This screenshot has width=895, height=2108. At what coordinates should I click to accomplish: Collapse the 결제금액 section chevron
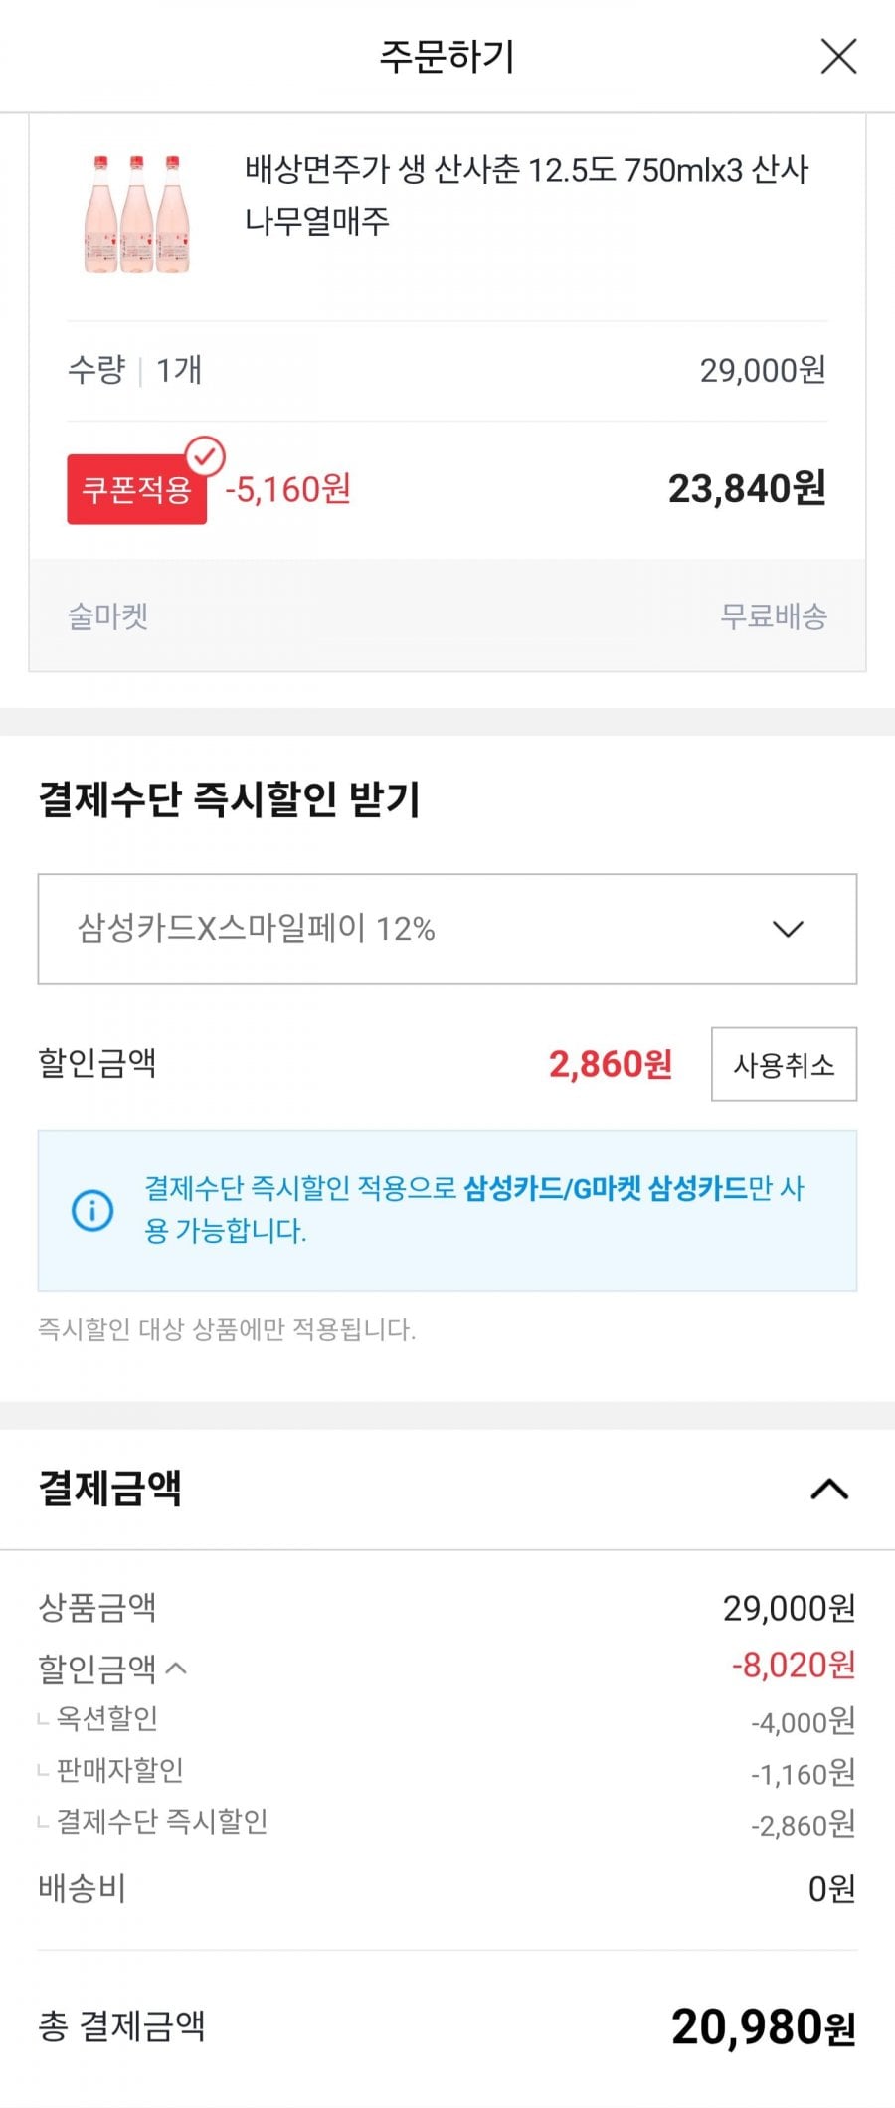829,1489
